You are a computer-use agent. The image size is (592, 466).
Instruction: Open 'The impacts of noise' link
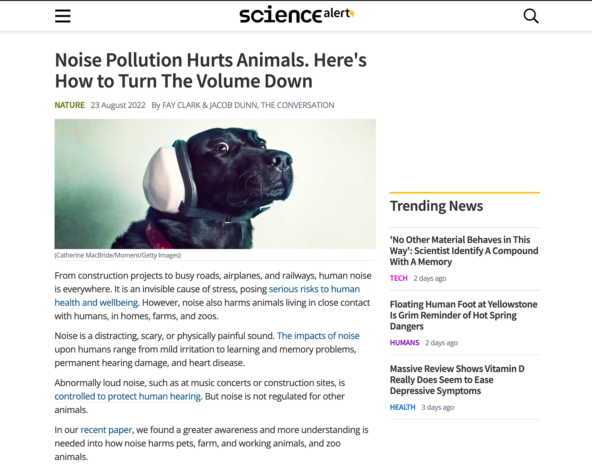coord(318,336)
